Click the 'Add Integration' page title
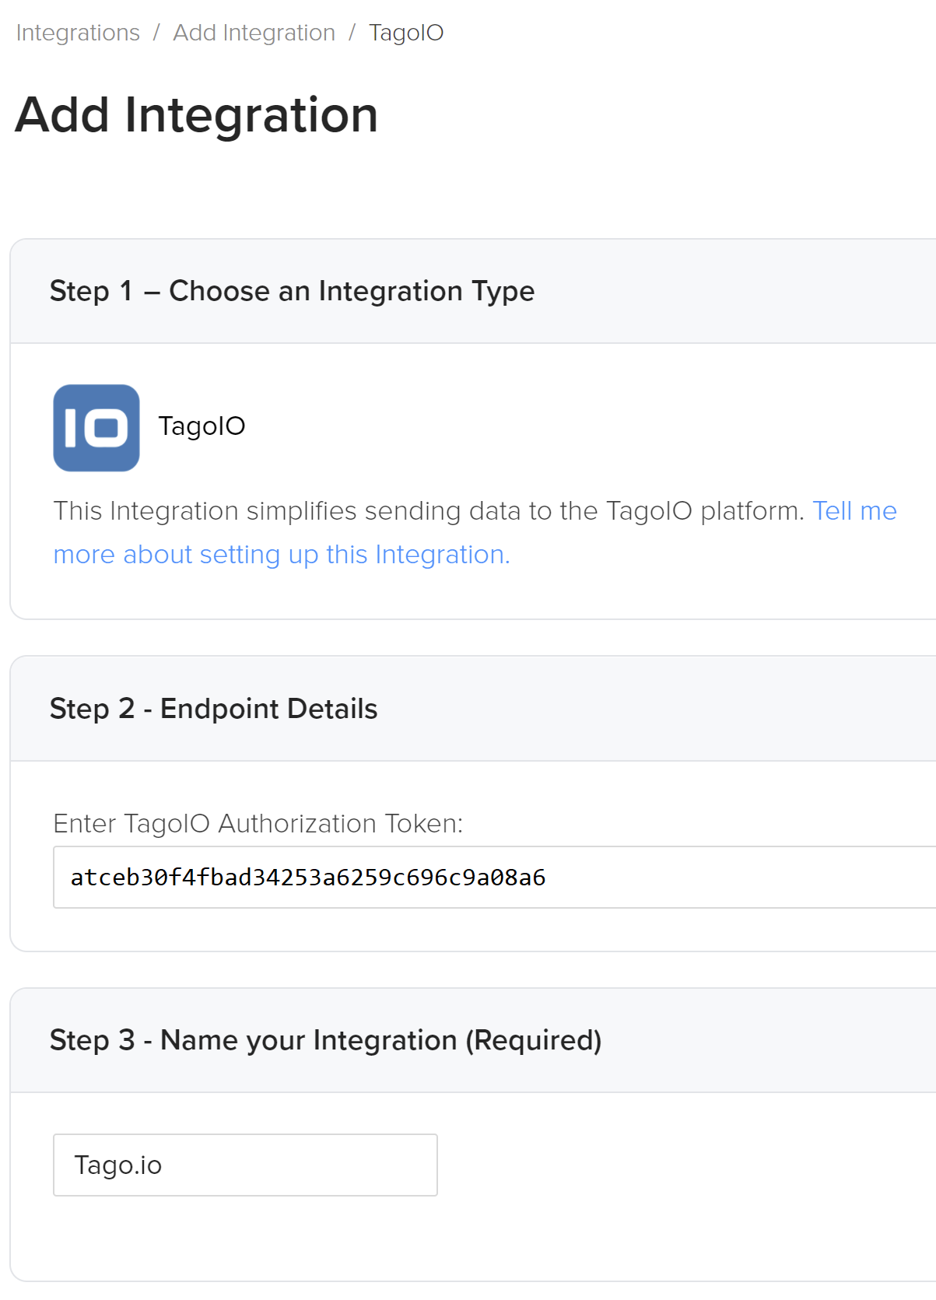This screenshot has height=1300, width=936. (x=196, y=115)
